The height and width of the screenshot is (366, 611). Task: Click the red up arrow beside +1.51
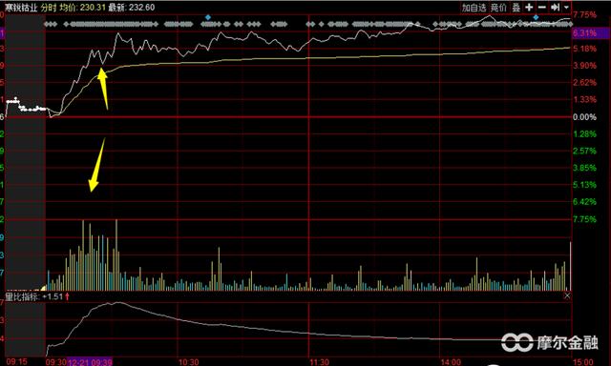click(x=68, y=296)
